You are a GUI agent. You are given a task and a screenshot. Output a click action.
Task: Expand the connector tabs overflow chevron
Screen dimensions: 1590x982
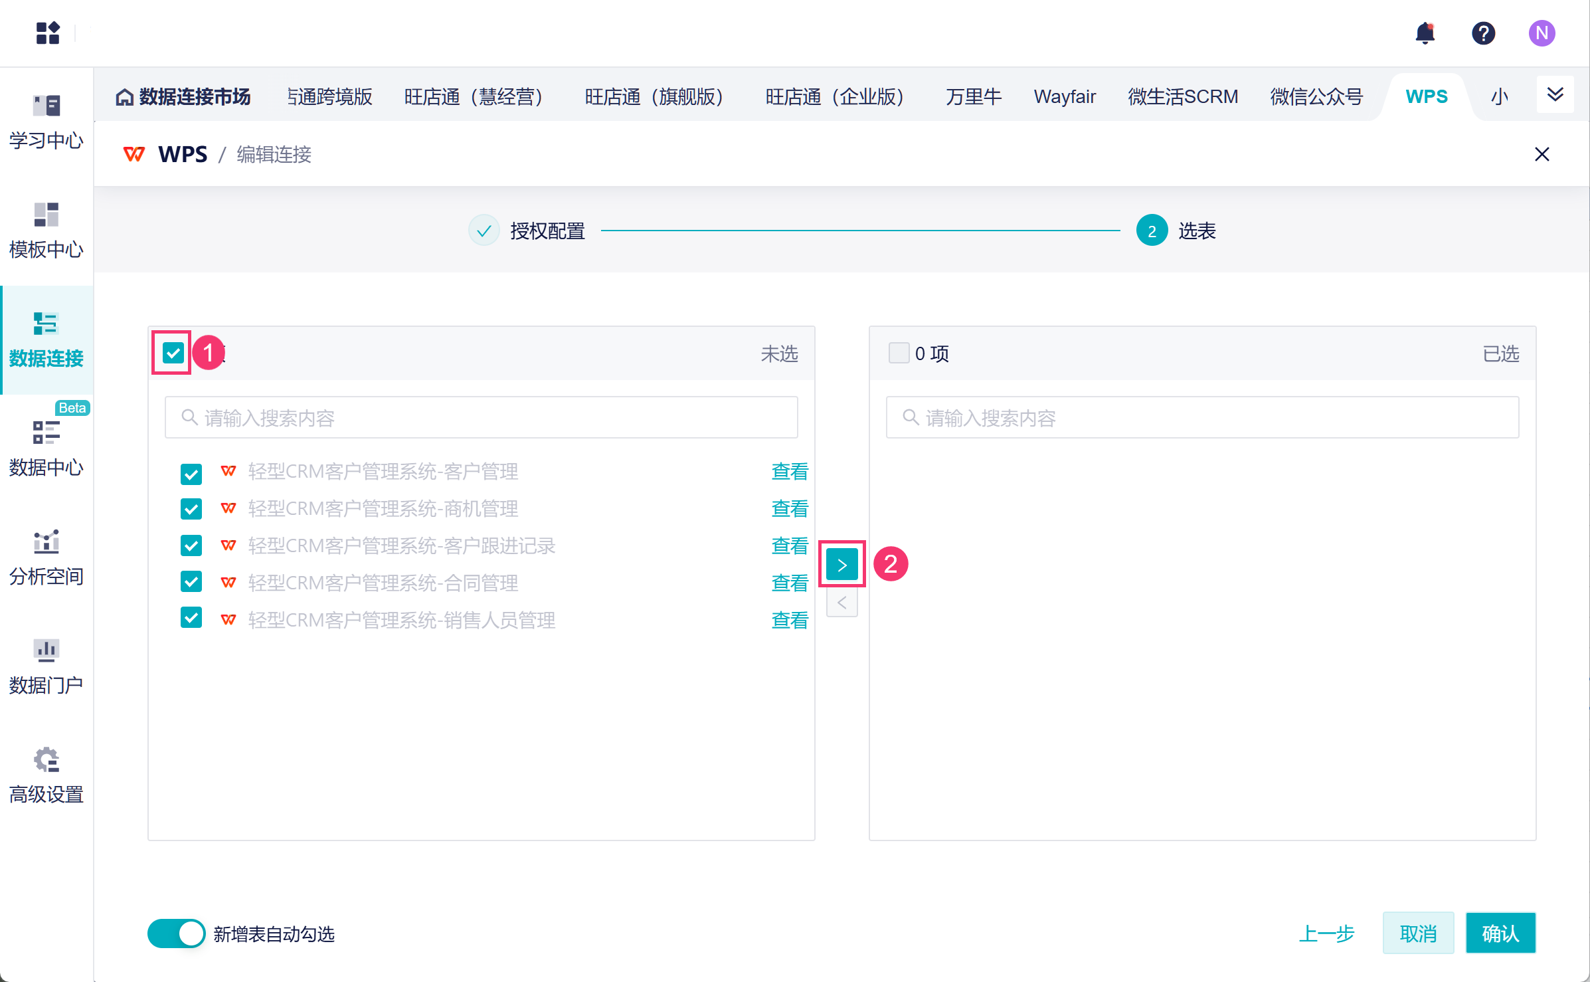coord(1555,94)
